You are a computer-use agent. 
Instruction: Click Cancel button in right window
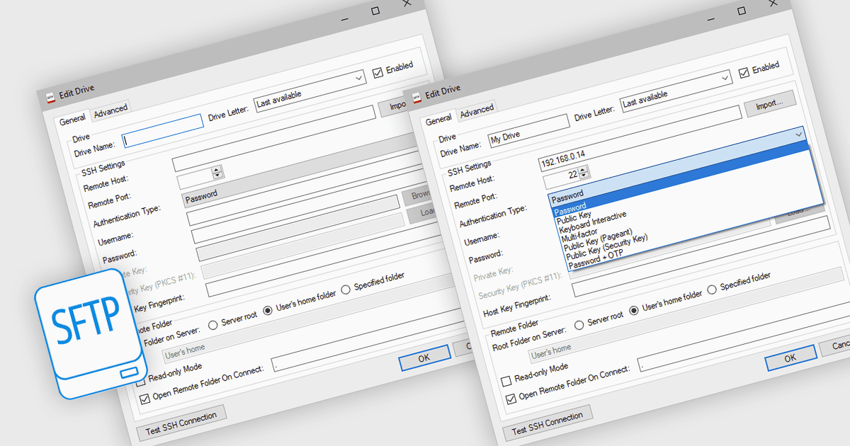tap(836, 345)
